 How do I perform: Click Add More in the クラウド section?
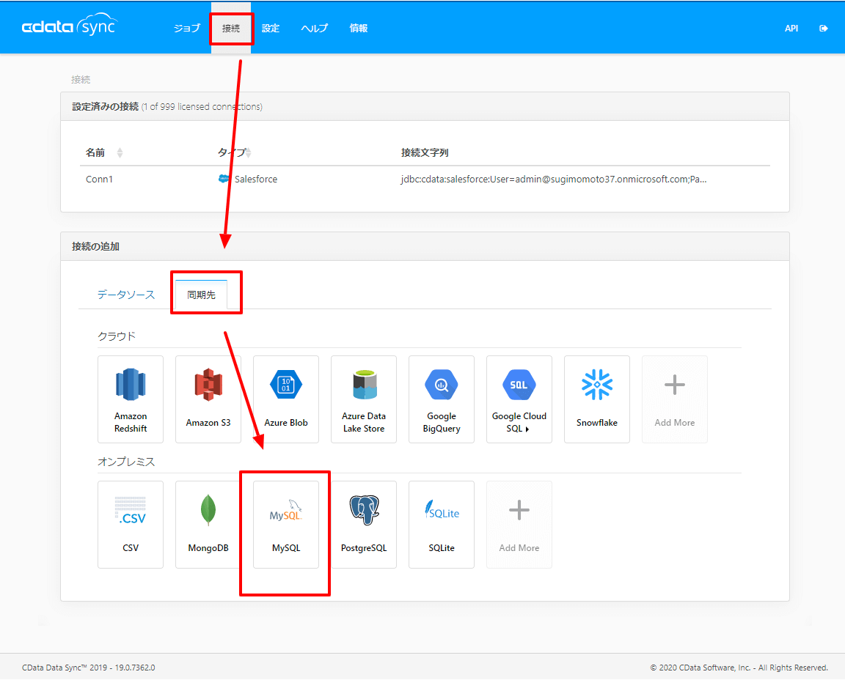point(675,399)
